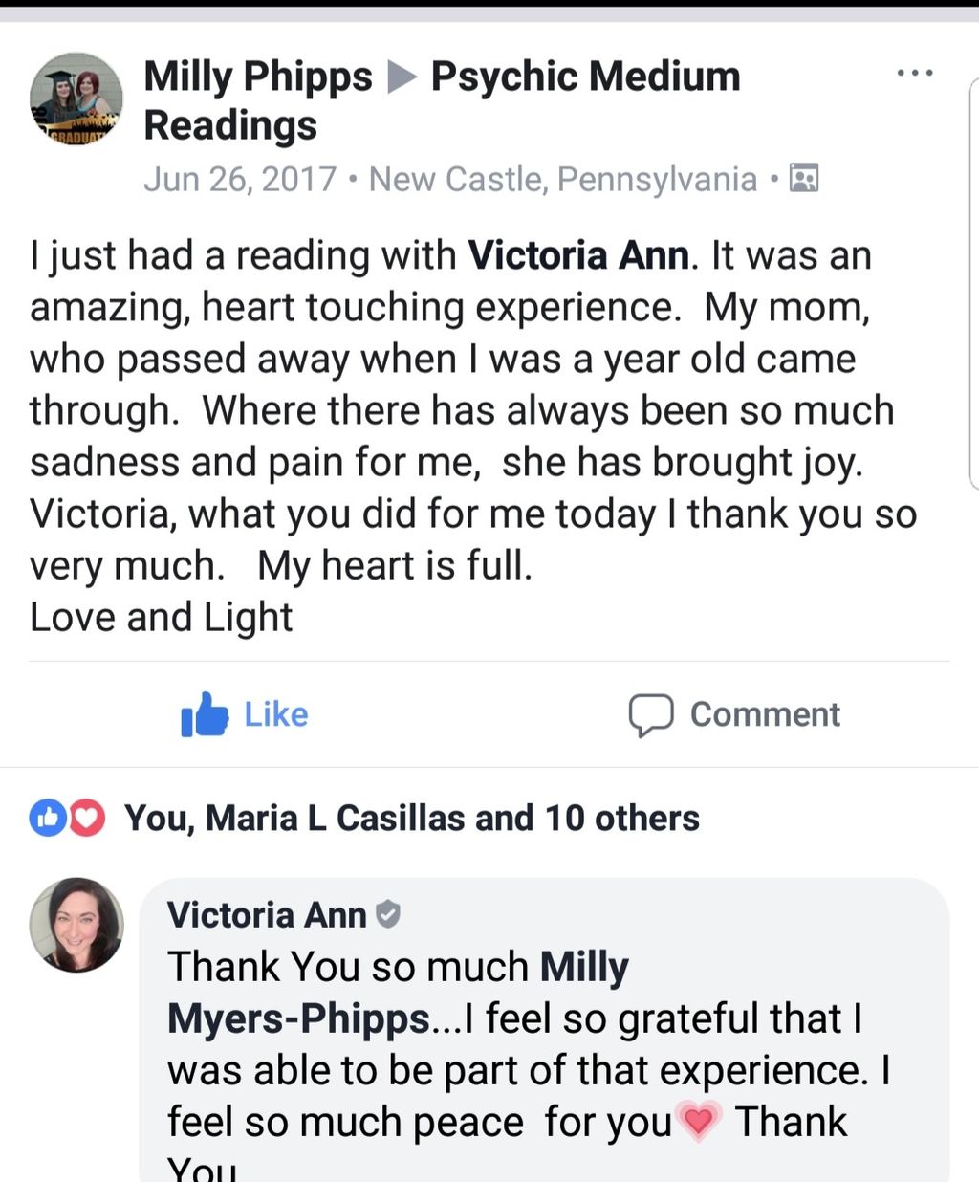Go to Psychic Medium Readings group
This screenshot has width=979, height=1182.
point(442,100)
